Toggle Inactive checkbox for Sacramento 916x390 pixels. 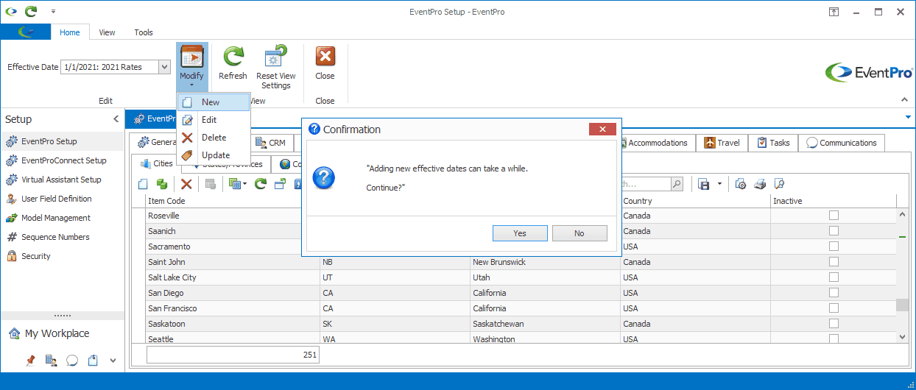(x=834, y=247)
